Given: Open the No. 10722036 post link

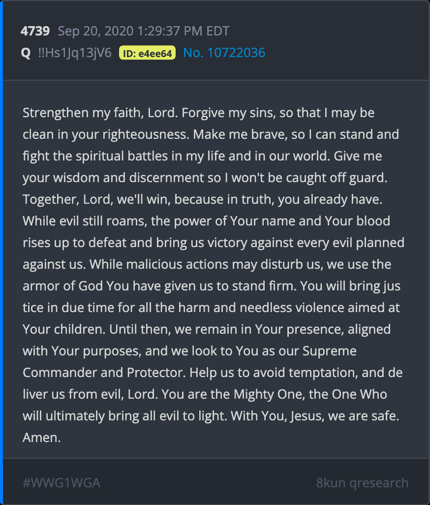Looking at the screenshot, I should (224, 53).
